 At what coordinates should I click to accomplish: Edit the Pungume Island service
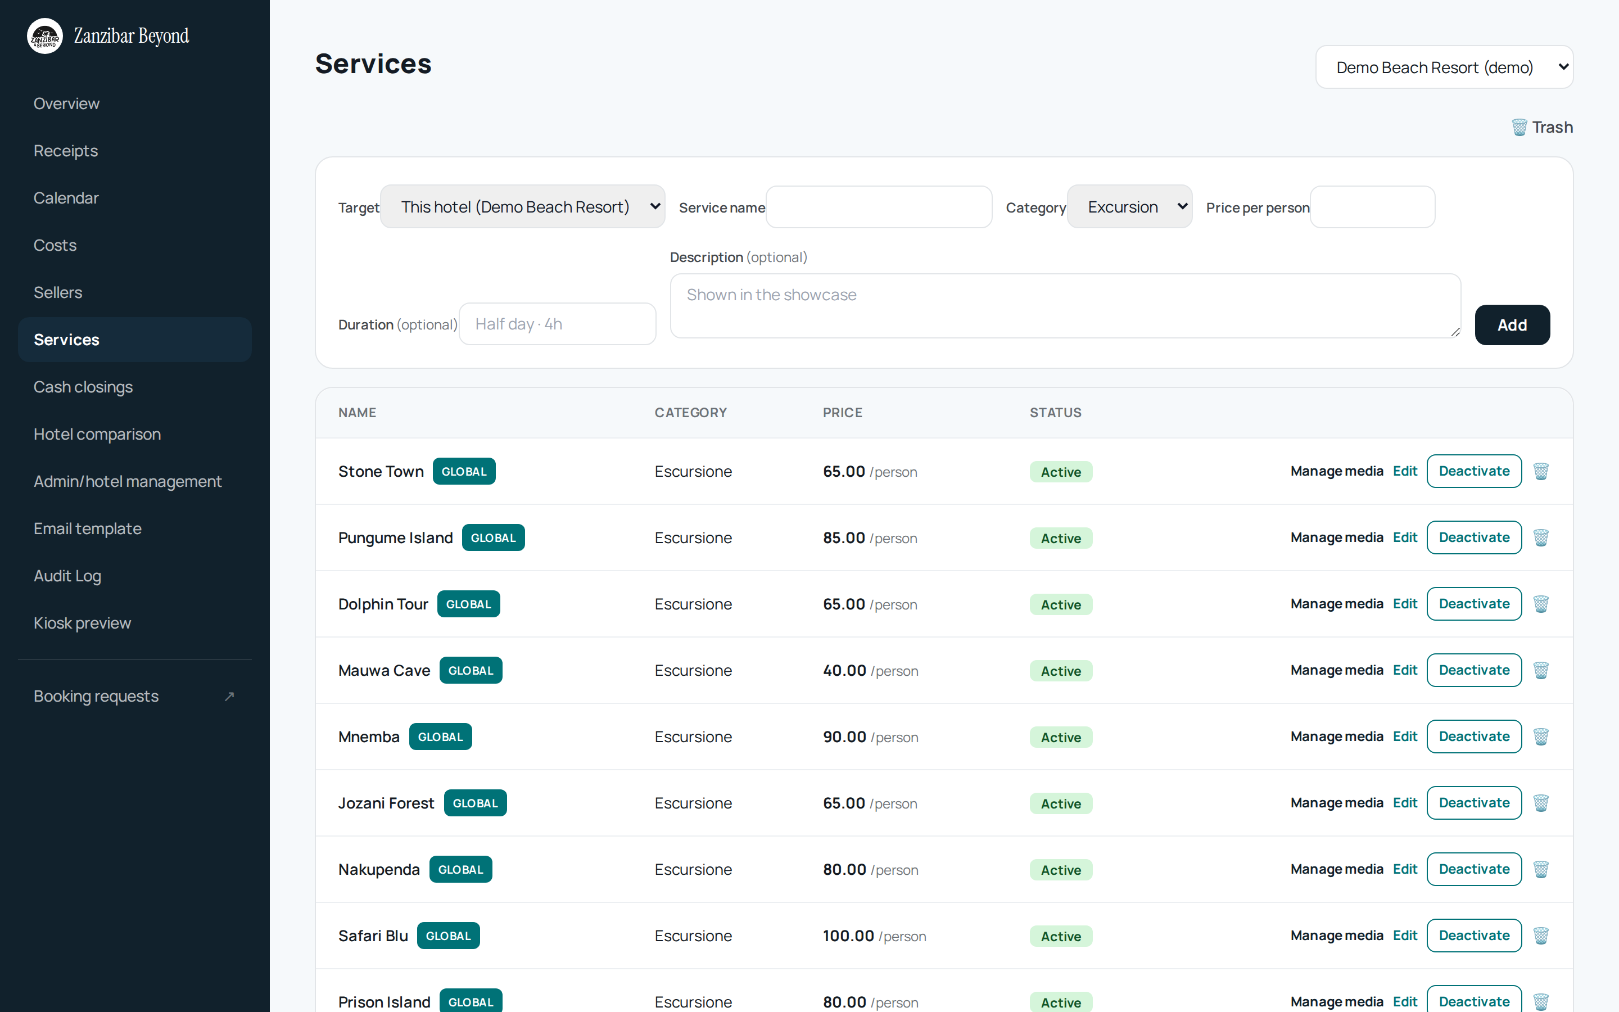[x=1405, y=537]
